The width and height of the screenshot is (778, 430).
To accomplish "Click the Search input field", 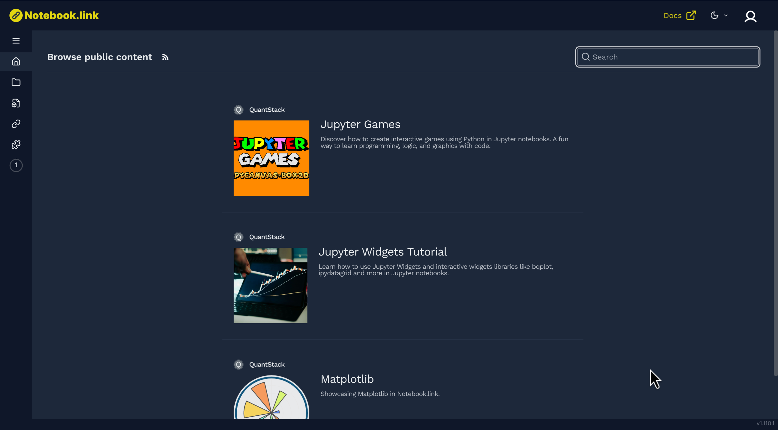I will pyautogui.click(x=667, y=57).
